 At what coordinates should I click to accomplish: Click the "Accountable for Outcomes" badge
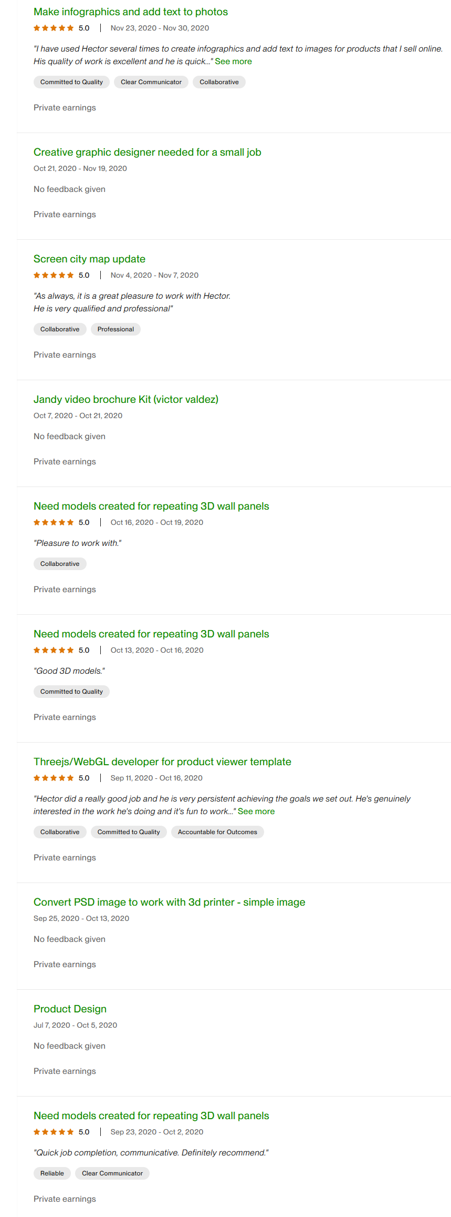pos(217,832)
